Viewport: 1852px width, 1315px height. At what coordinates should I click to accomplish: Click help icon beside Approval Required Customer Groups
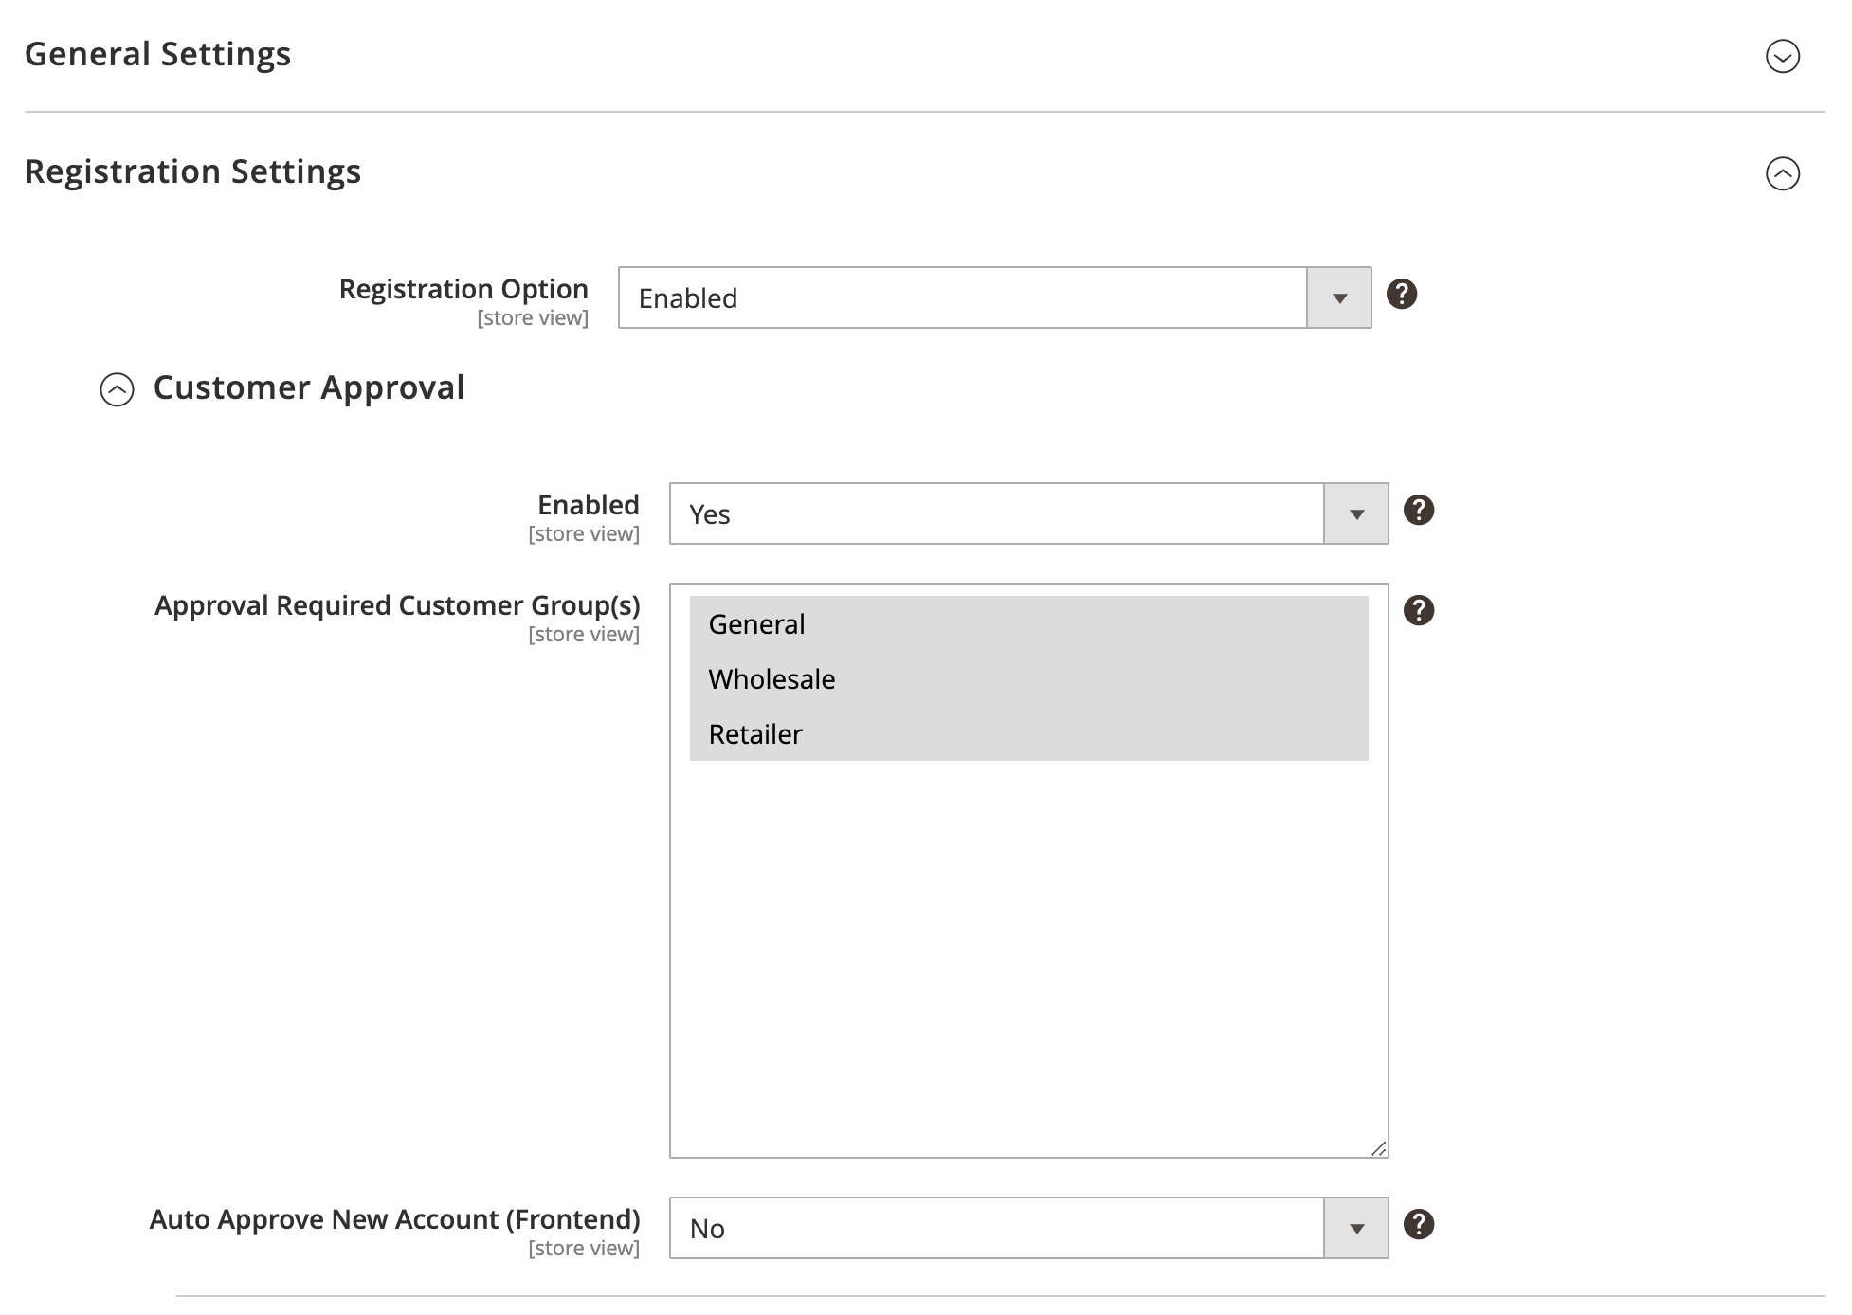point(1418,610)
